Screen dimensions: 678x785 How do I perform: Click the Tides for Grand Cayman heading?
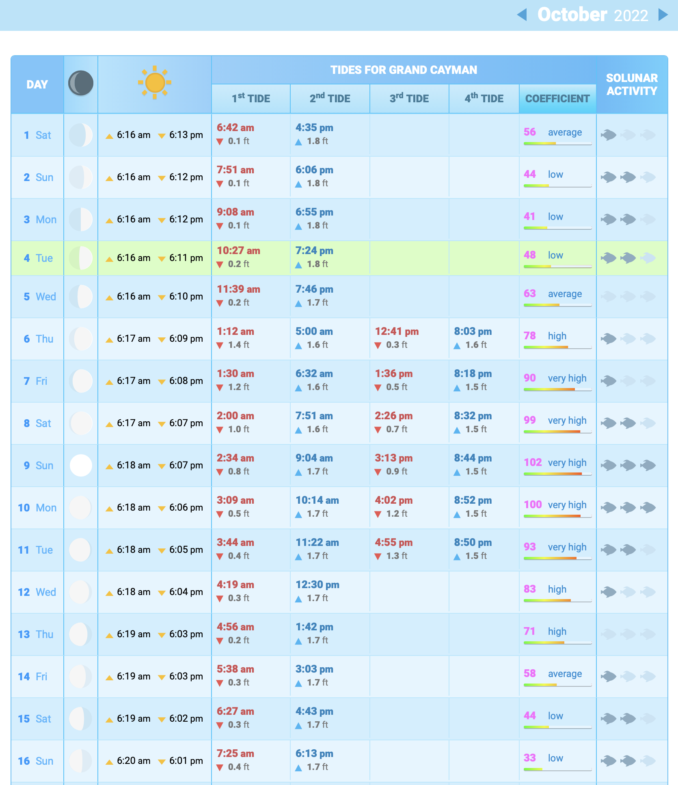pos(404,70)
